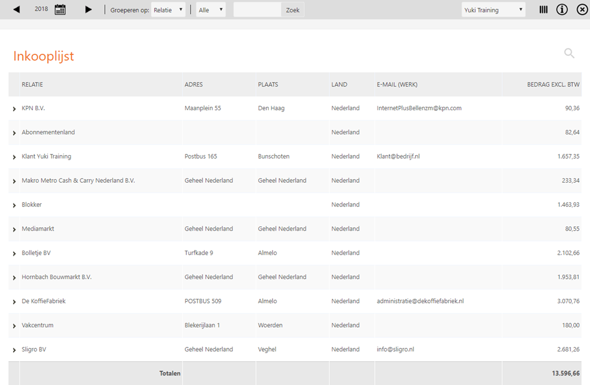
Task: Expand the Mediamarkt row
Action: (14, 229)
